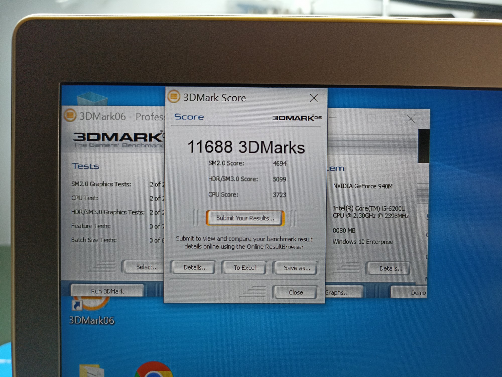
Task: Click the 11688 3DMarks score text
Action: point(246,147)
